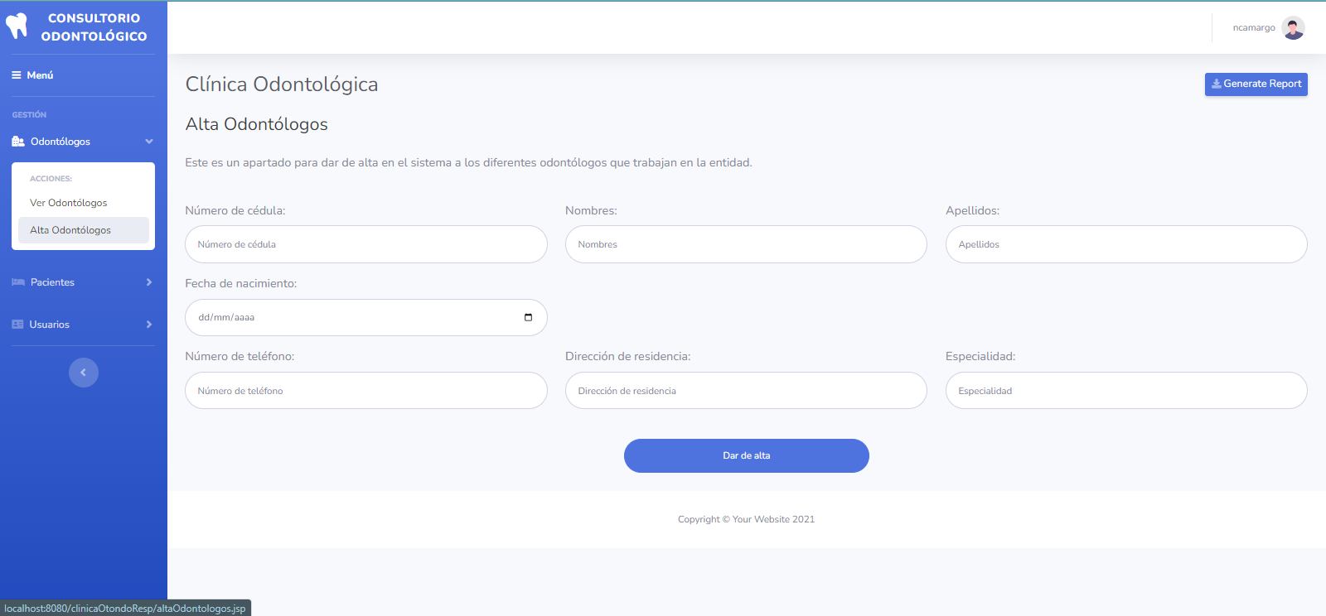Screen dimensions: 1326x616
Task: Focus the Número de cédula input field
Action: tap(365, 244)
